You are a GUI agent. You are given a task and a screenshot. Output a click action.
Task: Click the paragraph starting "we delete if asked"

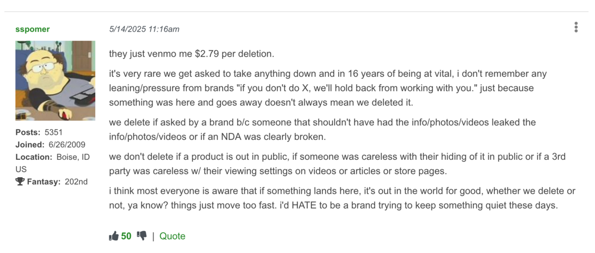tap(322, 129)
